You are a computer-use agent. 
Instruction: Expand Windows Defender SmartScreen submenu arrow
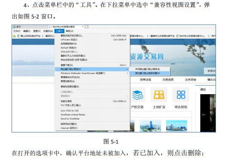(x=127, y=73)
